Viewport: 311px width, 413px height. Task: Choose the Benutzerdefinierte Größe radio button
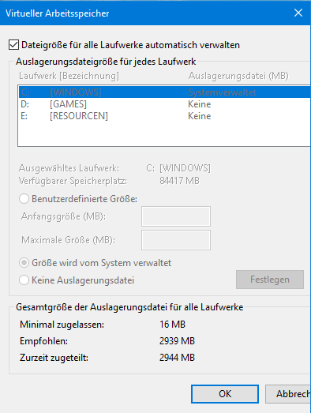tap(24, 198)
